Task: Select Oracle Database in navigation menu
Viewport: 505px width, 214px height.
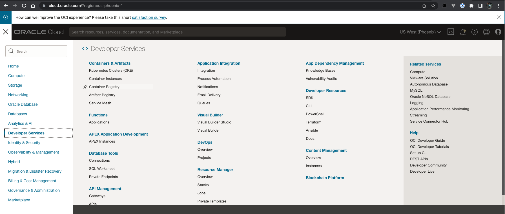Action: (x=23, y=104)
